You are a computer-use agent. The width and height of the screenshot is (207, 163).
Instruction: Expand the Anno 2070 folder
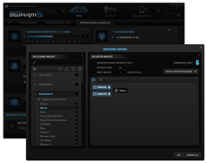tap(35, 75)
